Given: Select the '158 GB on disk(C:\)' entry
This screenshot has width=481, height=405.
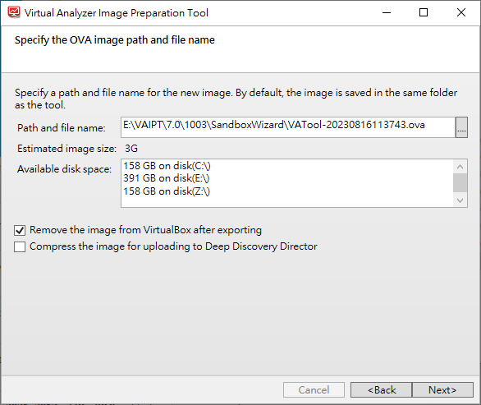Looking at the screenshot, I should click(x=167, y=166).
